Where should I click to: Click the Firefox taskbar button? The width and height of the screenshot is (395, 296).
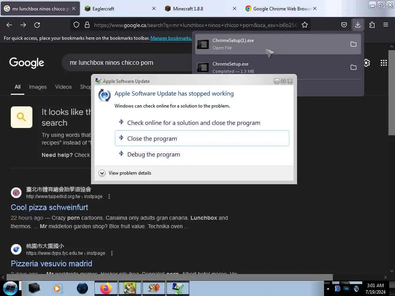(106, 288)
